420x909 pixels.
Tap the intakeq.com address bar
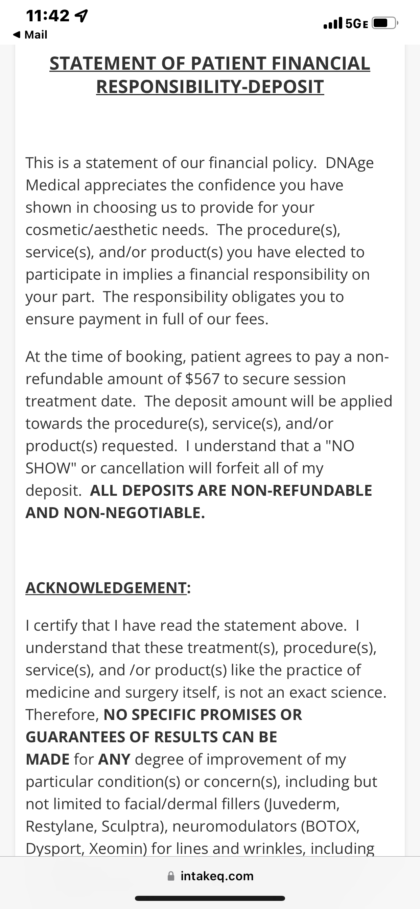[210, 876]
